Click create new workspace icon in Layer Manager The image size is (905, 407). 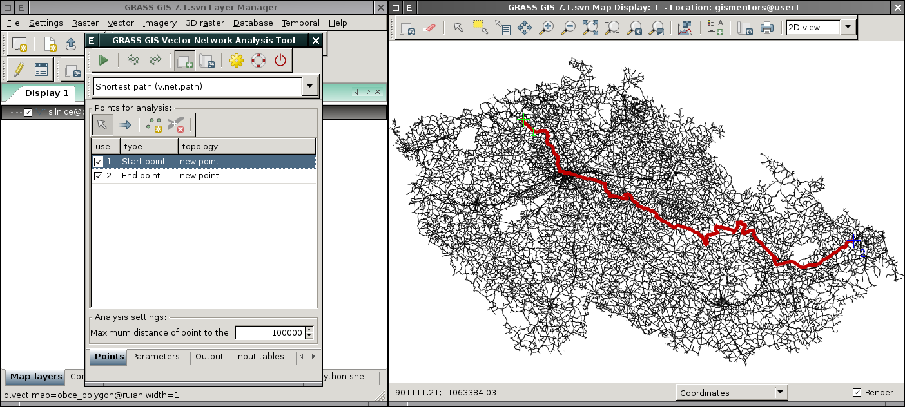50,44
